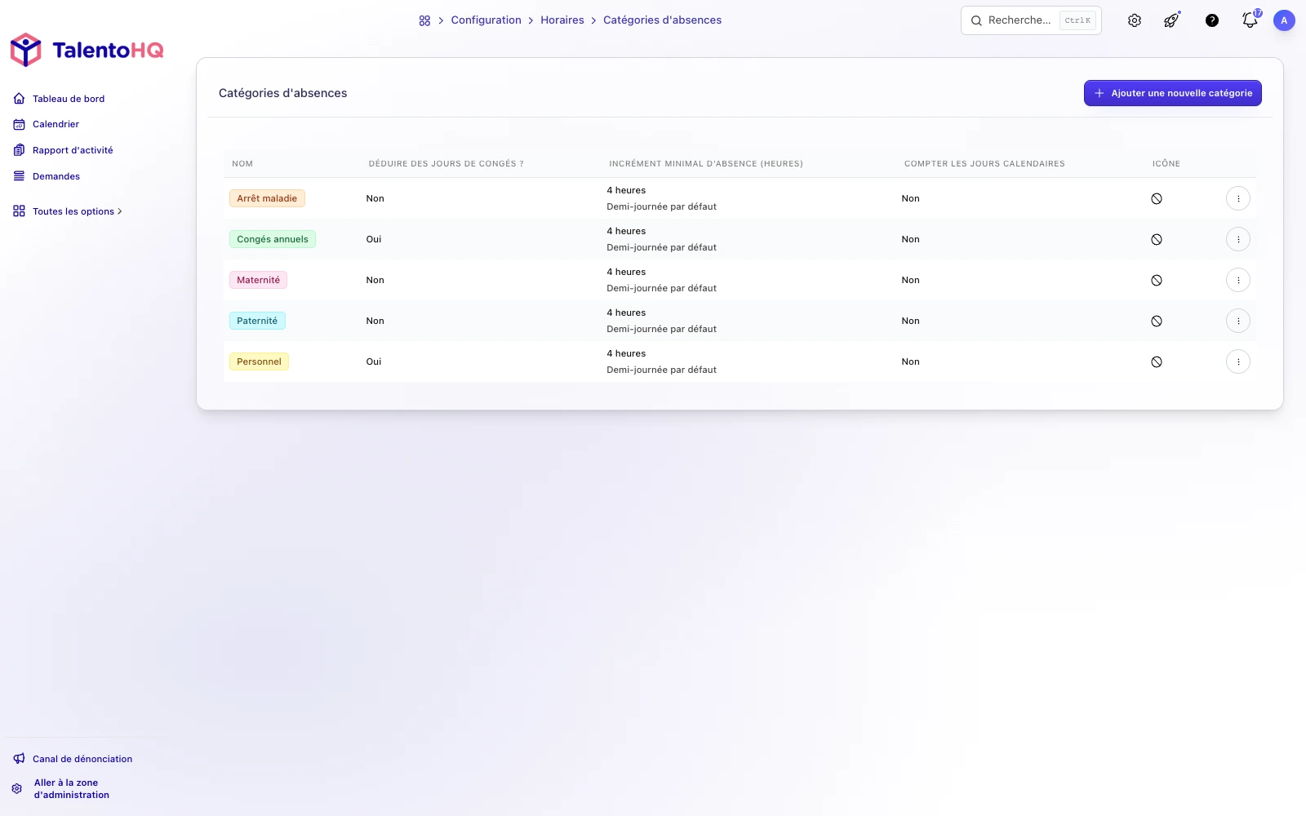The height and width of the screenshot is (816, 1306).
Task: Click the rocket icon in header
Action: [x=1171, y=20]
